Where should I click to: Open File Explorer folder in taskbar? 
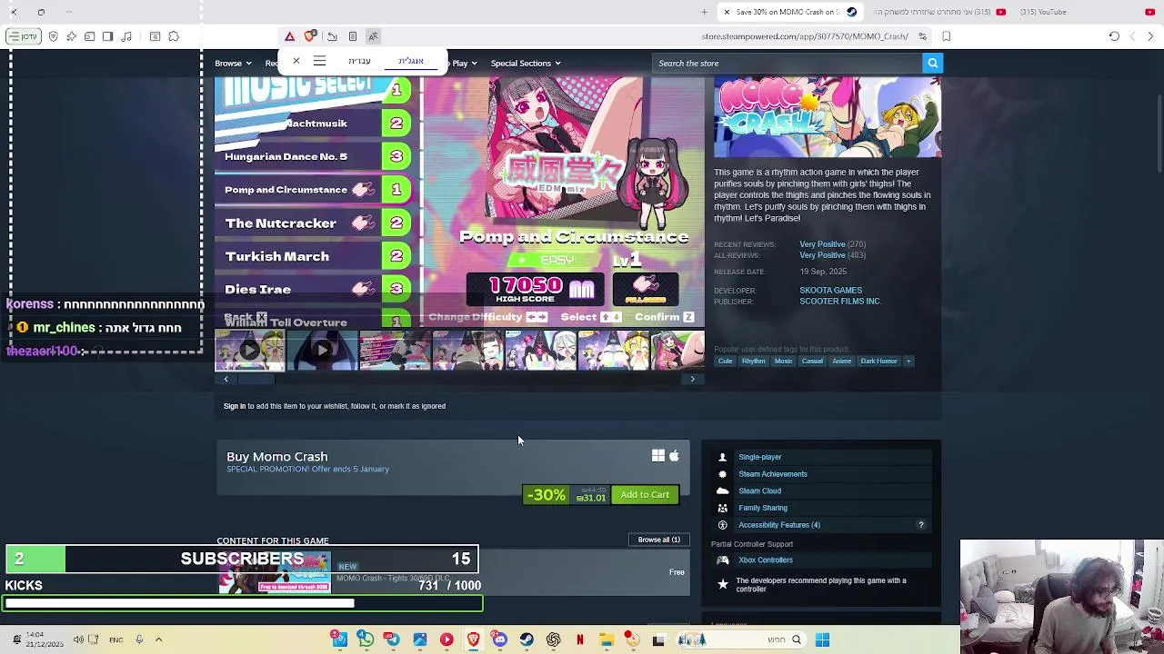pos(606,639)
